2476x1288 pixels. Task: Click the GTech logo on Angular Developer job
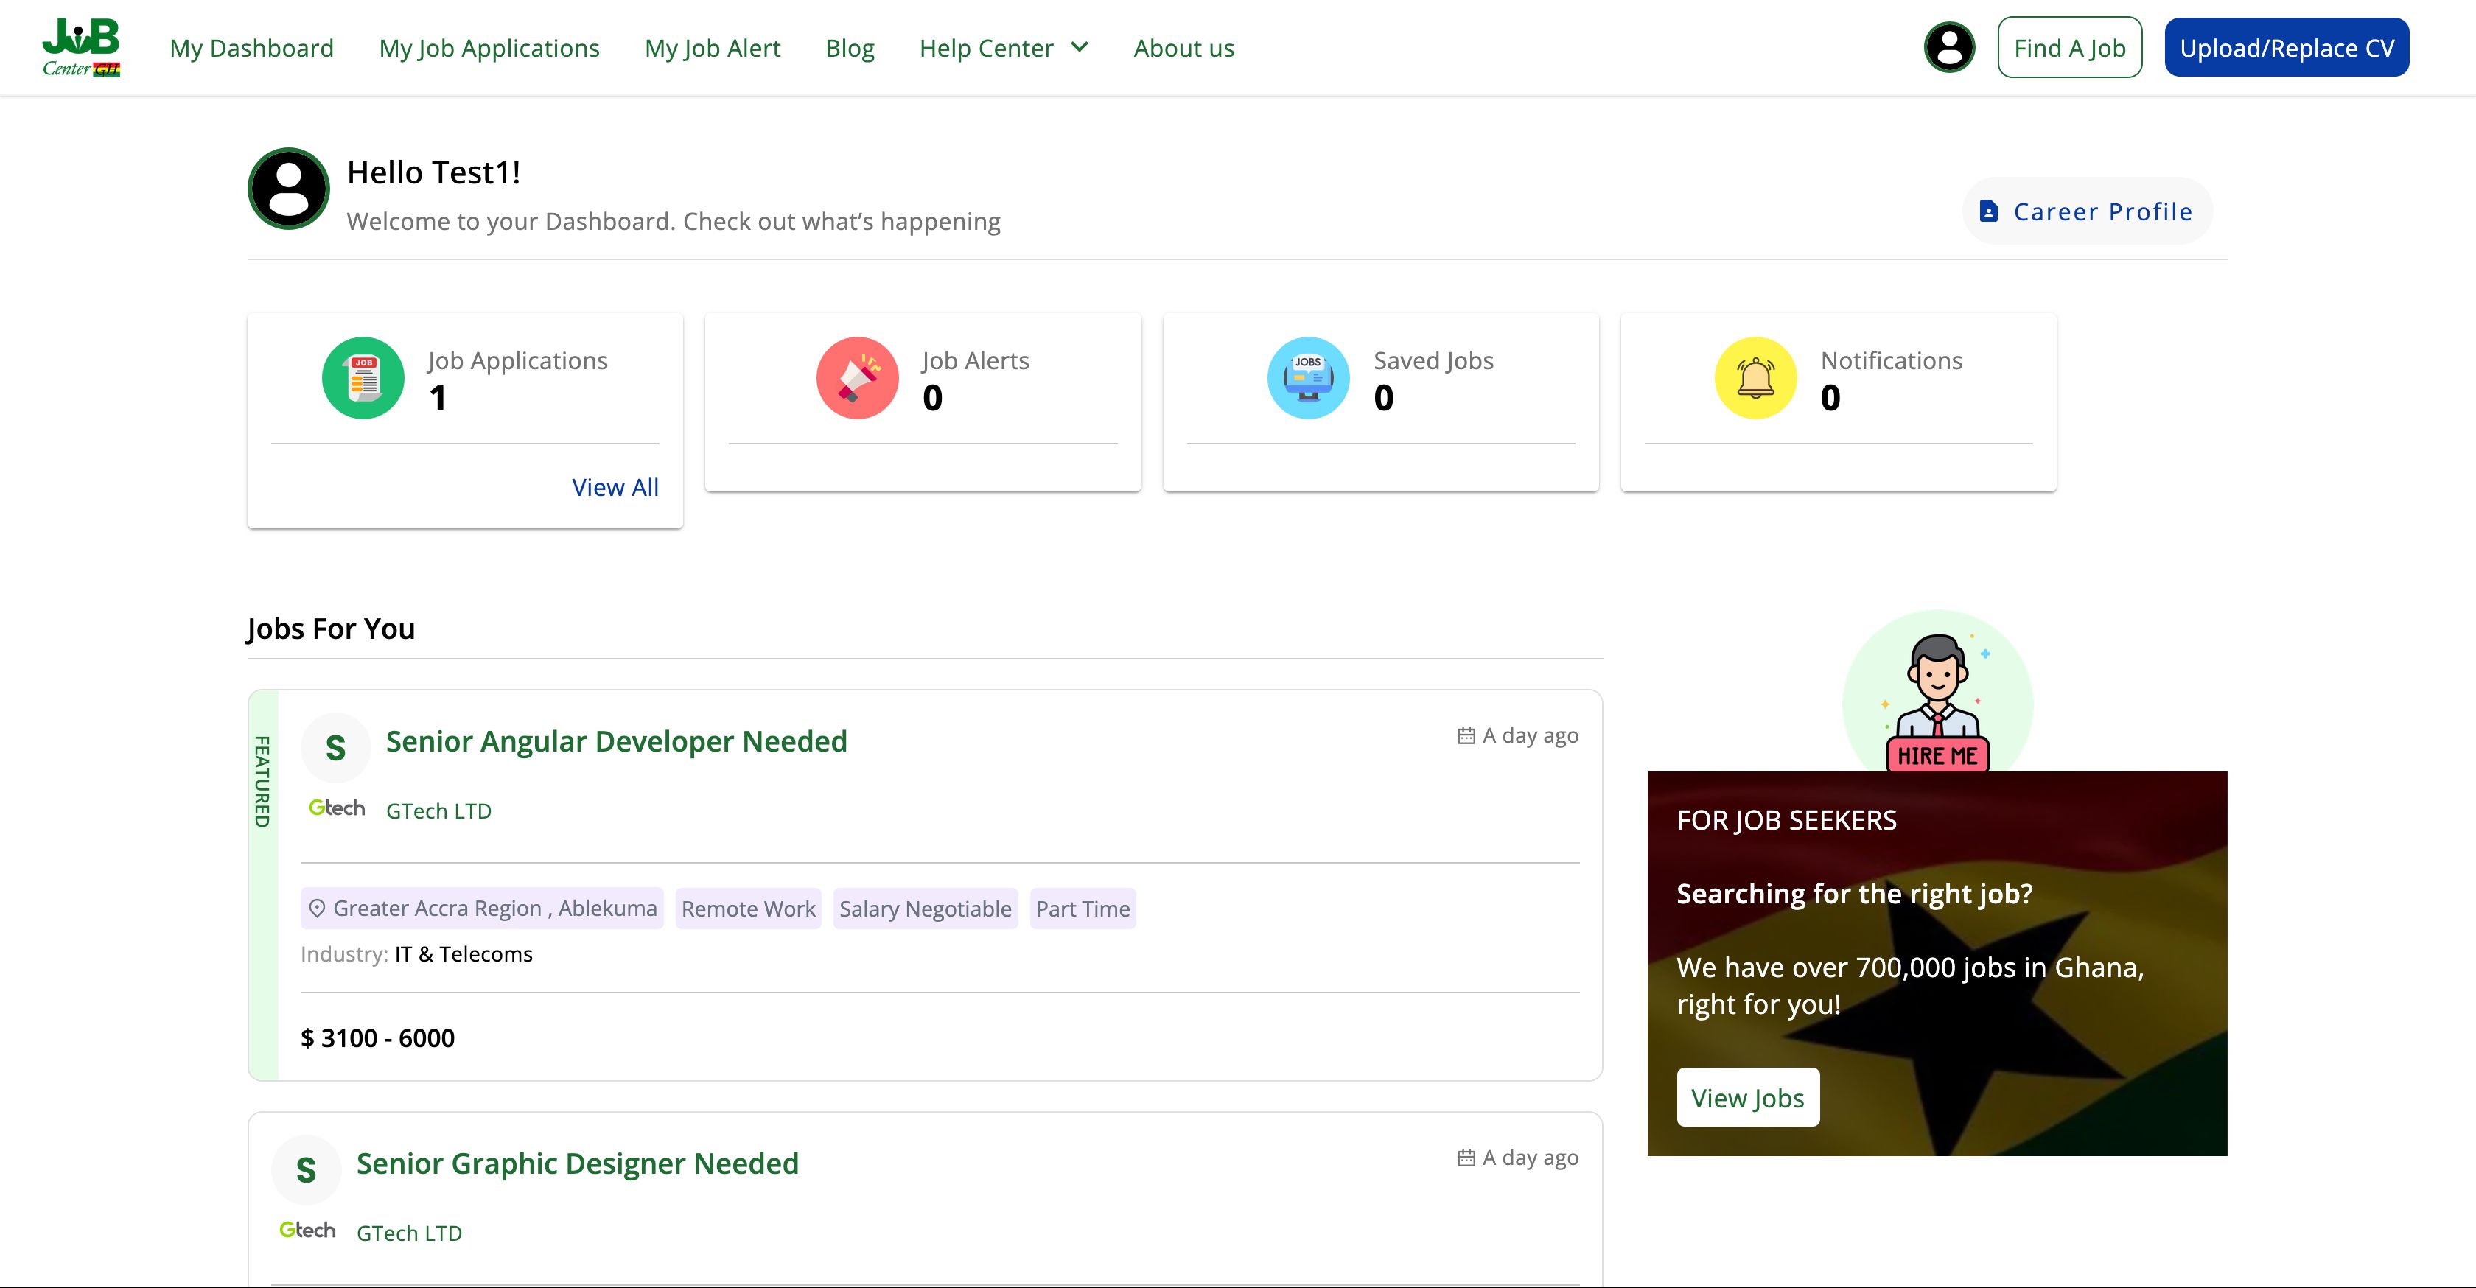337,808
